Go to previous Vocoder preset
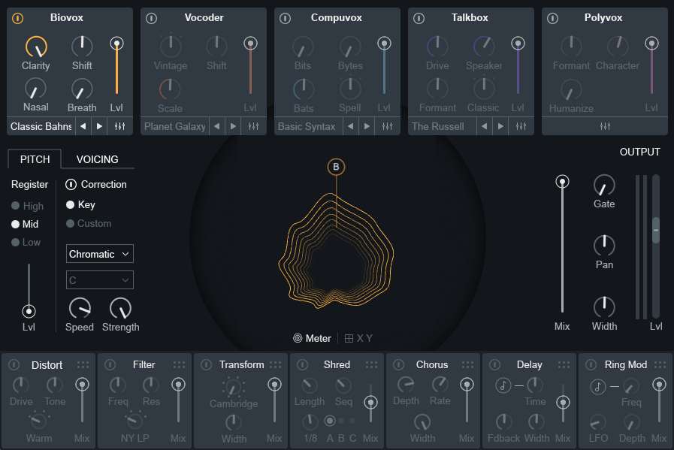674x450 pixels. pos(216,126)
